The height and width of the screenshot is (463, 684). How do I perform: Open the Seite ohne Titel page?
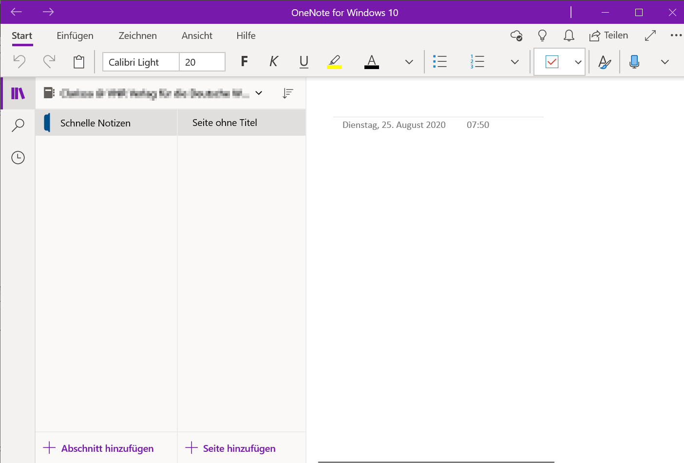(242, 123)
